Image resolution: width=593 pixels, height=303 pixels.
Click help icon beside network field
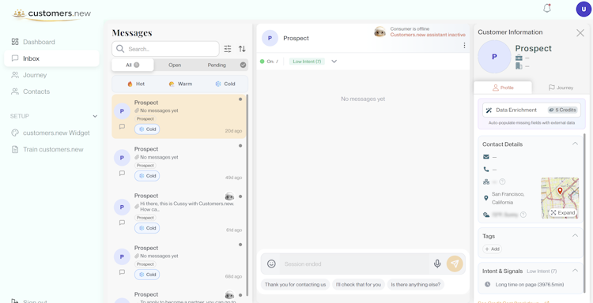point(502,181)
